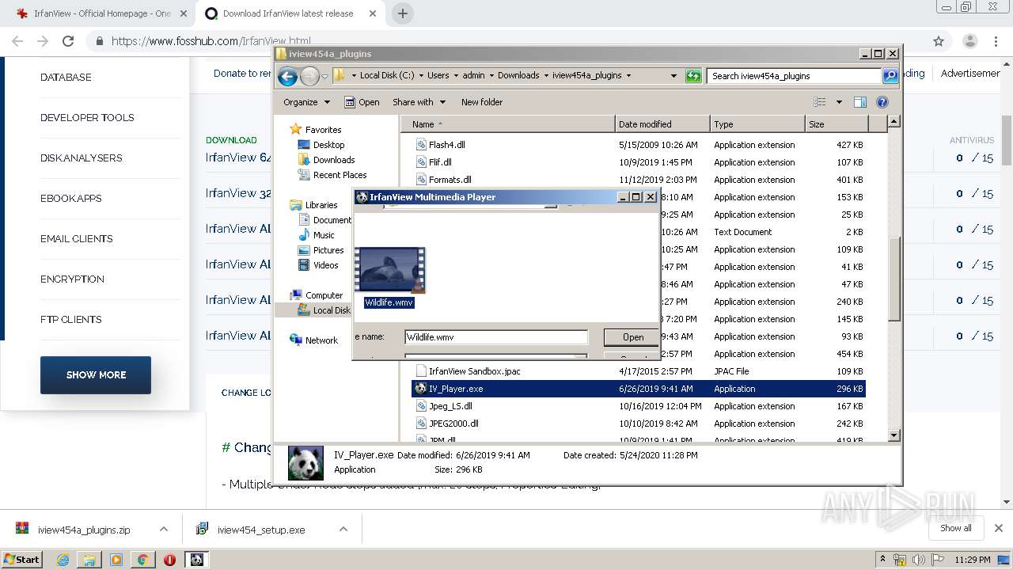Viewport: 1013px width, 570px height.
Task: Click the refresh icon beside the address bar
Action: click(693, 76)
